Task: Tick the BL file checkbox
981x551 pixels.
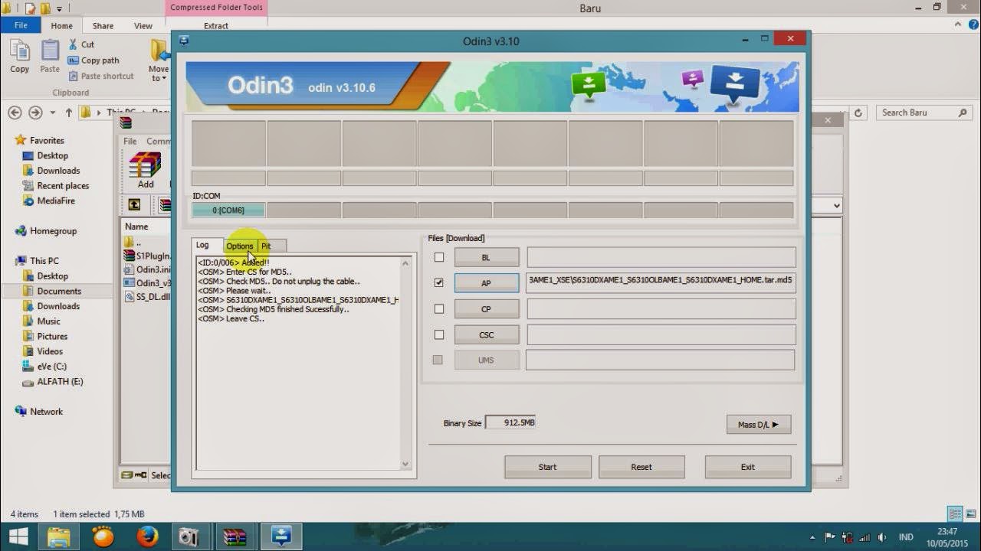Action: click(x=439, y=257)
